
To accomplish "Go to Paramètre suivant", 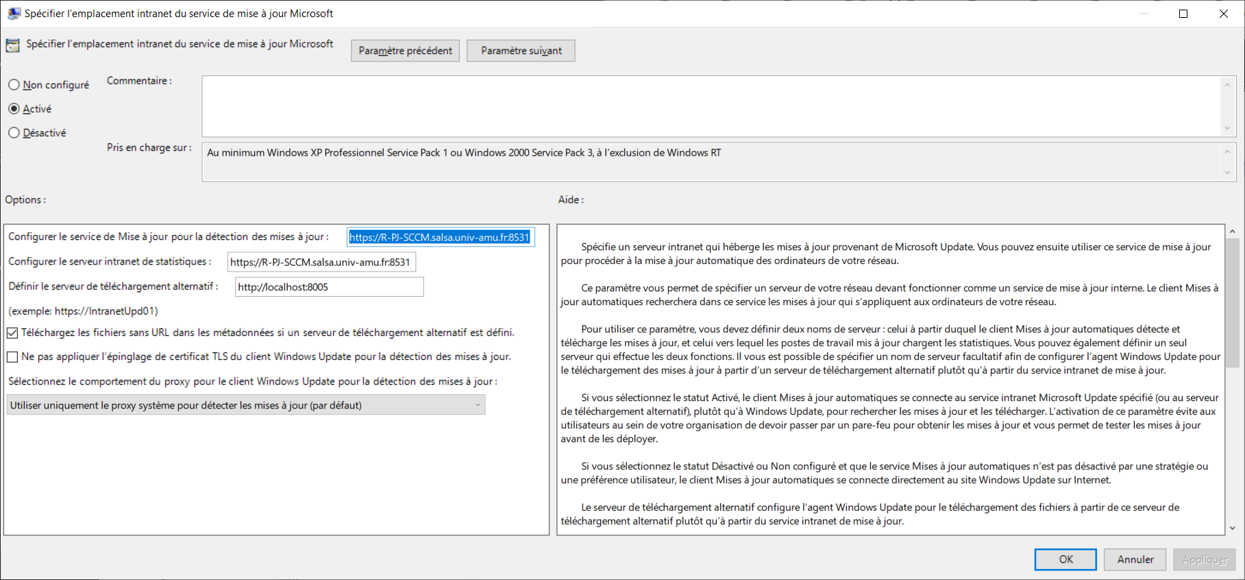I will tap(521, 51).
